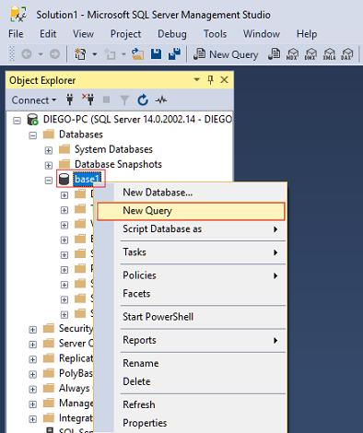The image size is (363, 433).
Task: Click the Navigate Backward arrow icon
Action: [x=27, y=54]
